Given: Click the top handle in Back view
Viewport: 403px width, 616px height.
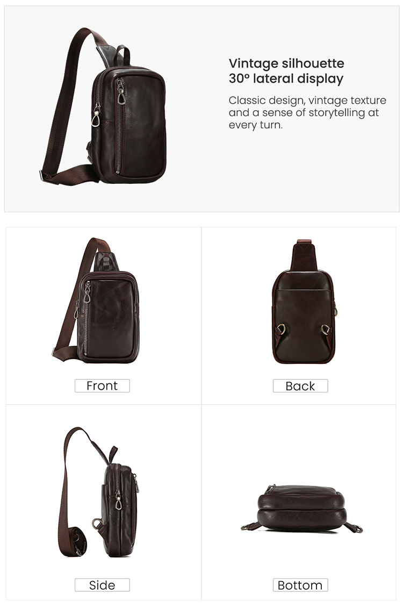Looking at the screenshot, I should 304,255.
